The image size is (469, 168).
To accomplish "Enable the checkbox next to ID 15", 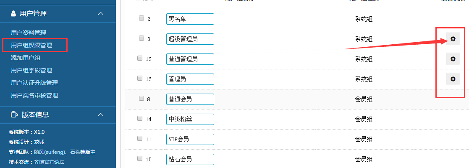I will click(x=140, y=158).
